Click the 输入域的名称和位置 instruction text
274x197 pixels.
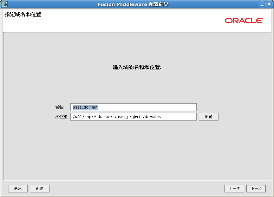point(137,67)
